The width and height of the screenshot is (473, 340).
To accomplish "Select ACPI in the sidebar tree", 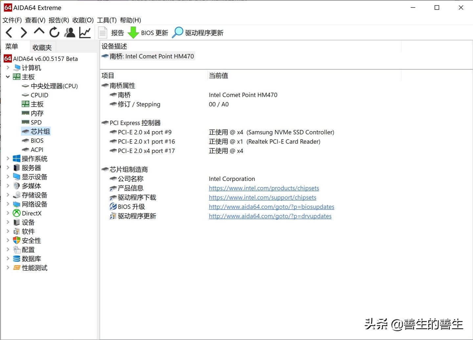I will tap(36, 149).
